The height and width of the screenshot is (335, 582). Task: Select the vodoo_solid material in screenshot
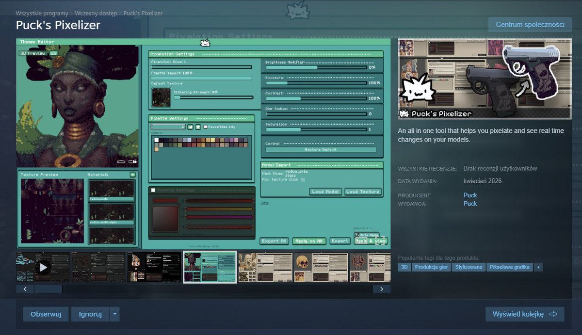[112, 190]
